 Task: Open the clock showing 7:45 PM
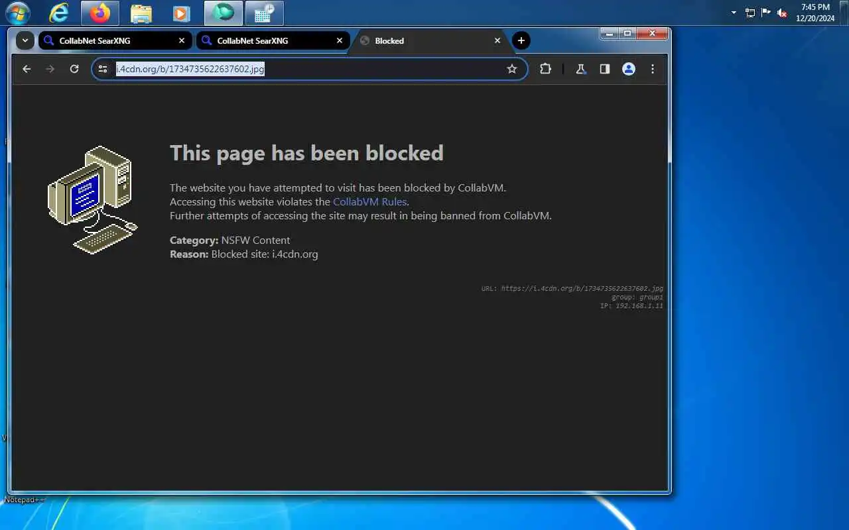tap(815, 13)
